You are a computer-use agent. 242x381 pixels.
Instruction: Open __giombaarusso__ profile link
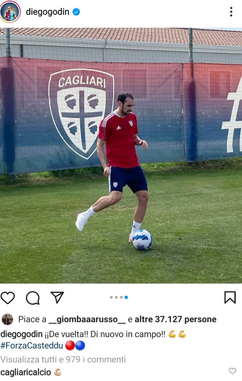coord(87,319)
